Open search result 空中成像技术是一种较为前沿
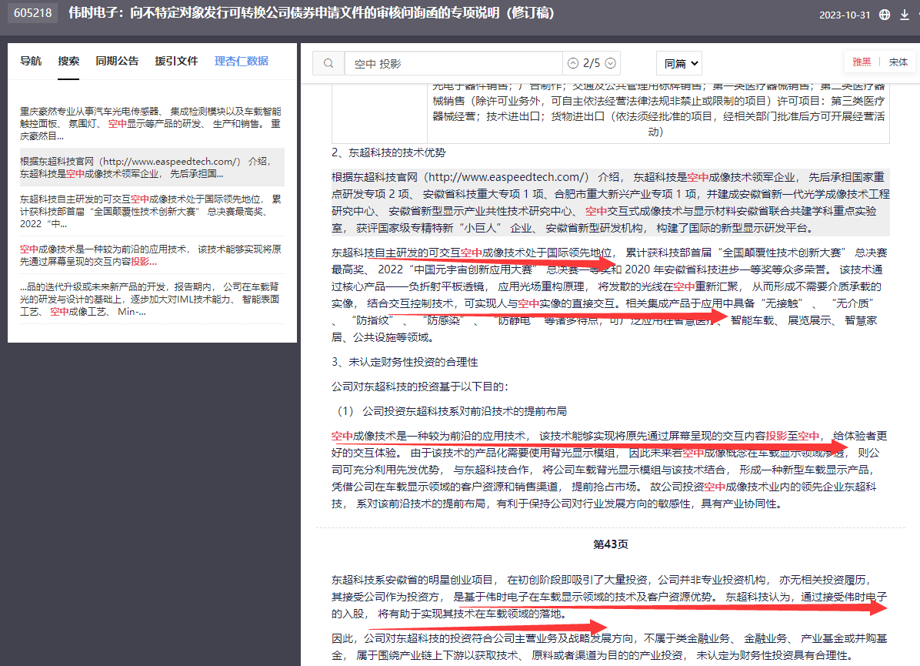The height and width of the screenshot is (666, 920). (x=151, y=256)
